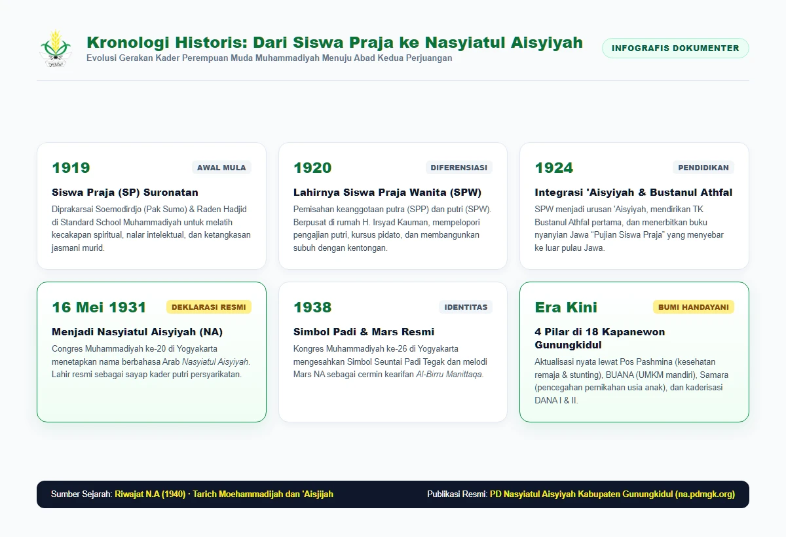Select the 1924 year heading

coord(554,168)
